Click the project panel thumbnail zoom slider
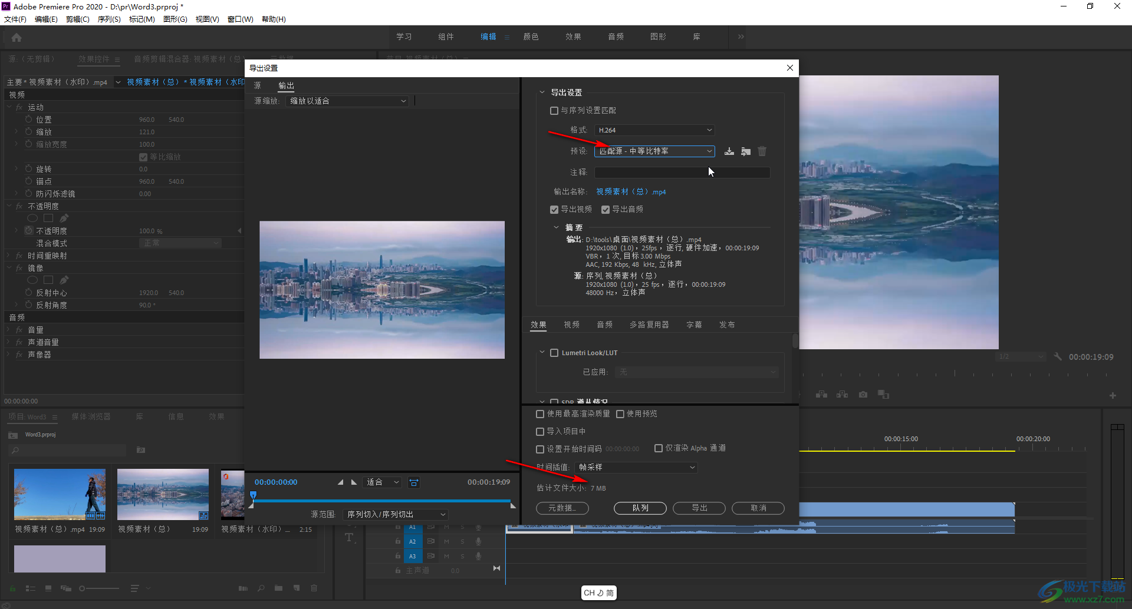This screenshot has height=609, width=1132. click(x=99, y=588)
